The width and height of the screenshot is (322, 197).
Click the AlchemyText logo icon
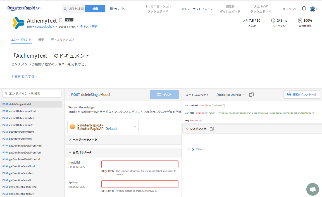(x=18, y=23)
